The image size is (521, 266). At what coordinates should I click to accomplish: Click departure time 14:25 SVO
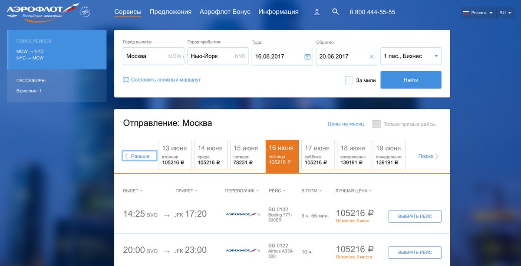(140, 214)
